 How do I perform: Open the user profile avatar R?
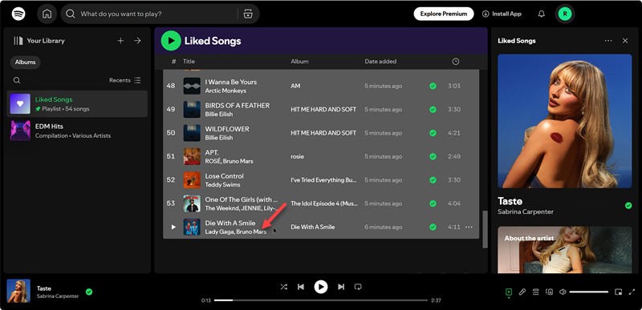tap(565, 14)
